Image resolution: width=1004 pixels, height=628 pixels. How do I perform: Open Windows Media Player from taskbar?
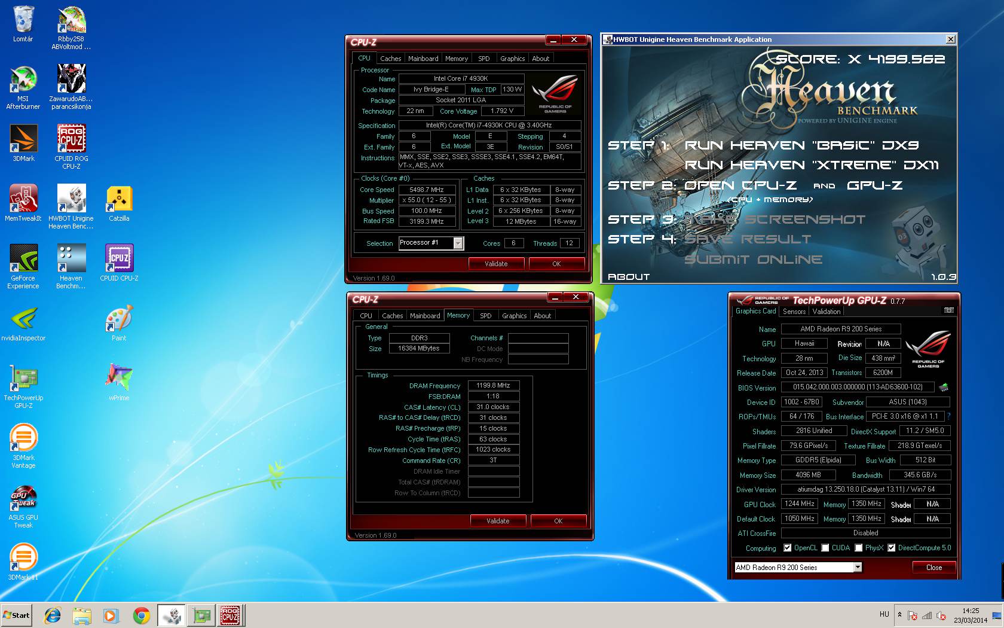(x=111, y=615)
